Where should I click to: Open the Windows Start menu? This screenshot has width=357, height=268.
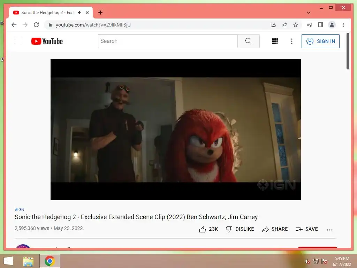point(8,261)
